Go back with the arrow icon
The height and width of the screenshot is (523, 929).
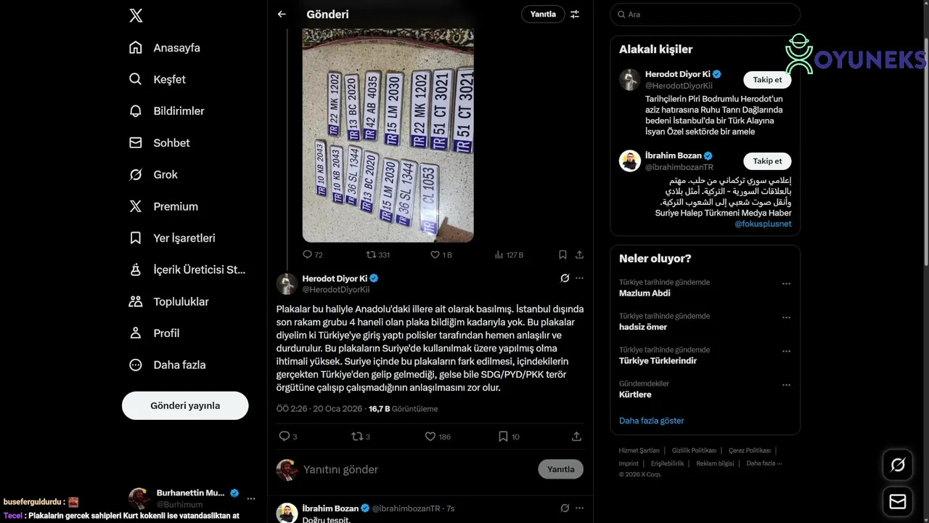click(282, 14)
